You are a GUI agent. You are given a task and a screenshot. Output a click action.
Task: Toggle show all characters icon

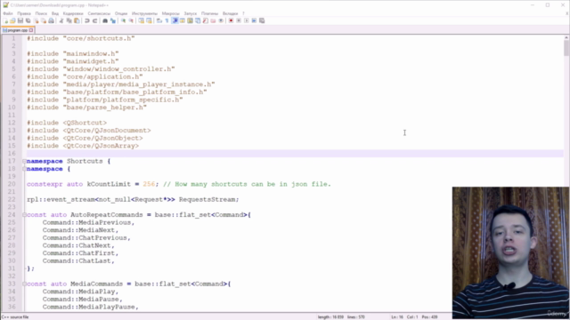tap(167, 20)
